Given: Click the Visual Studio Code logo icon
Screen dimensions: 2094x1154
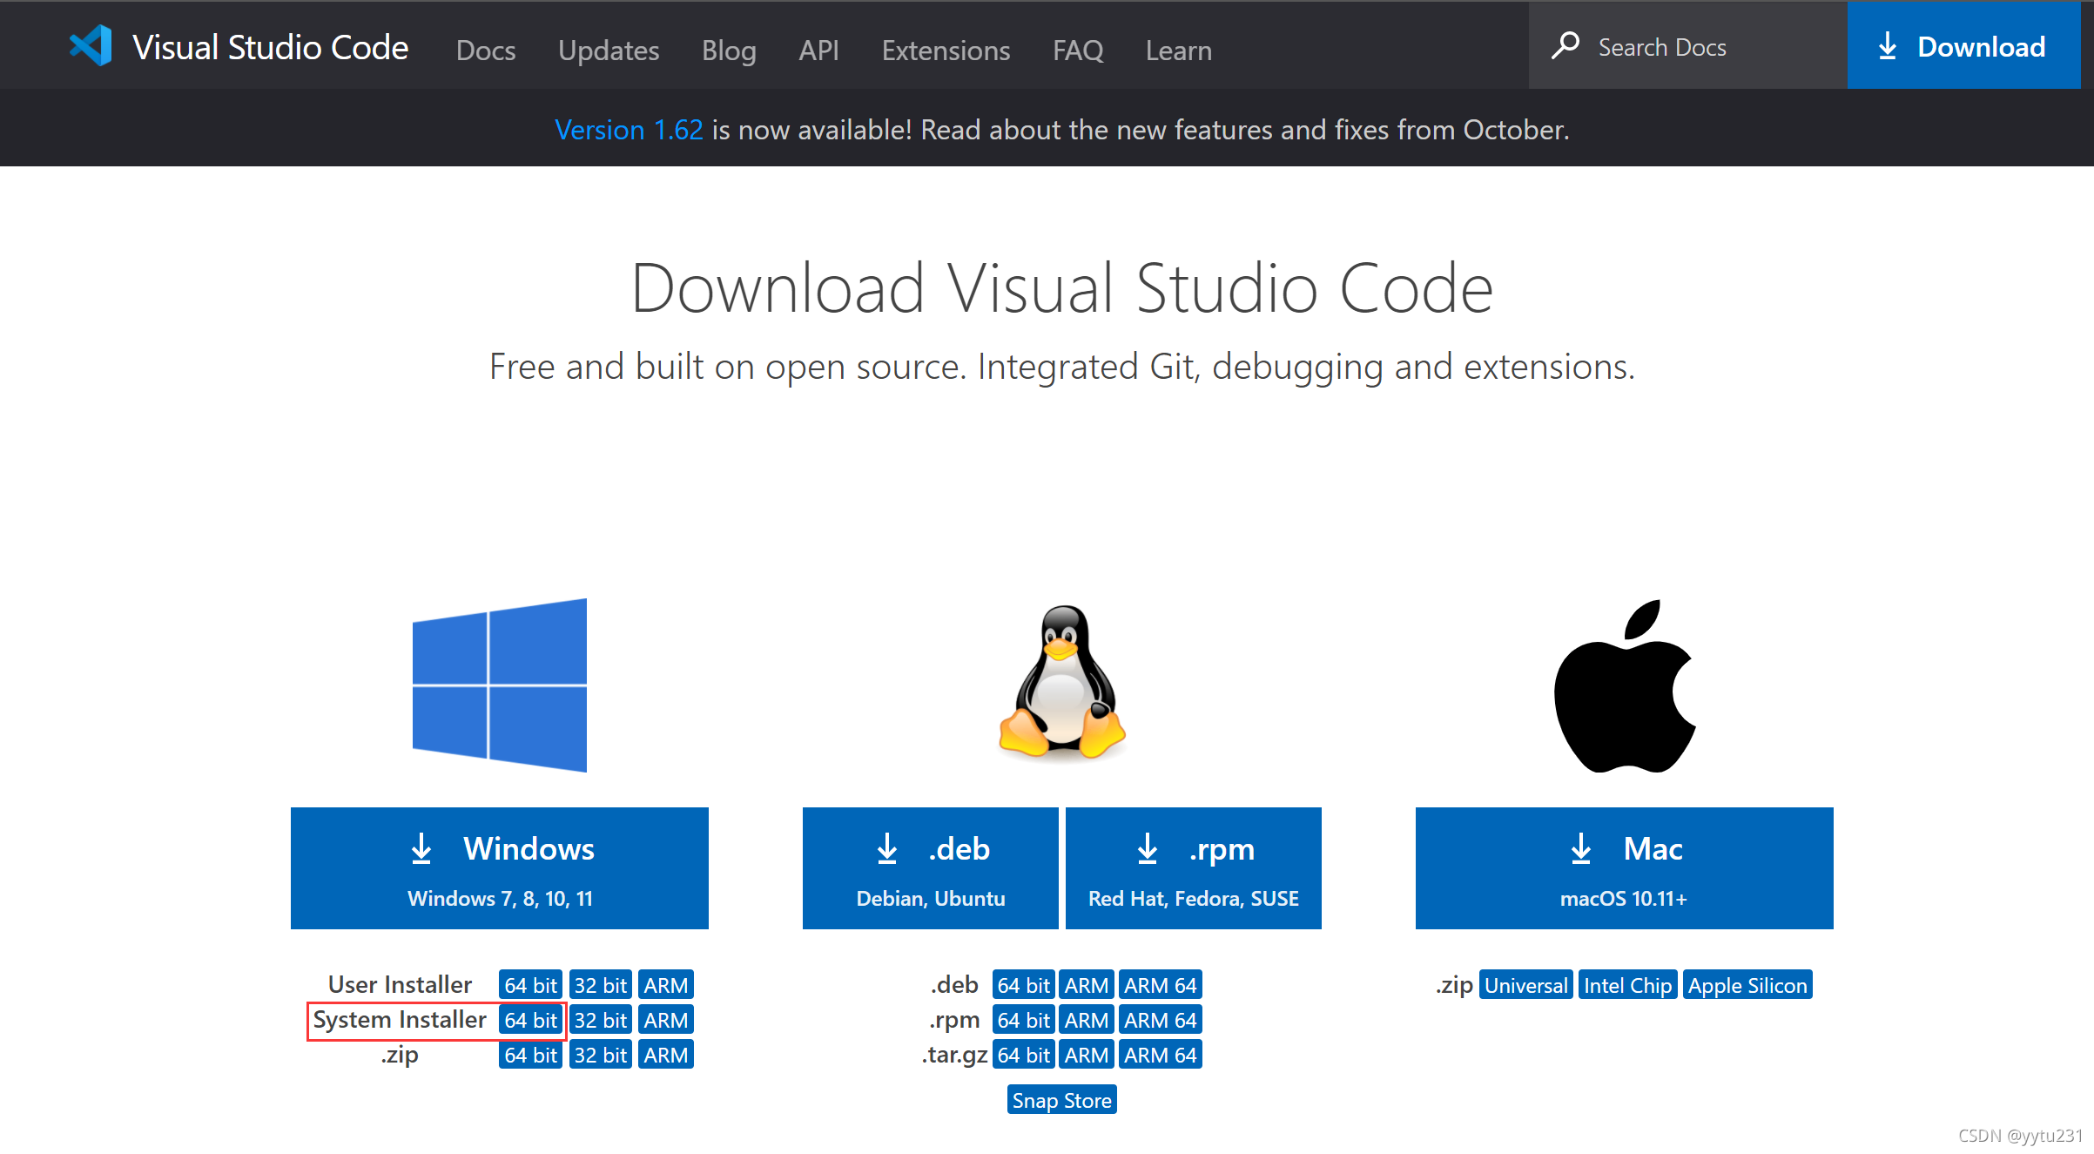Looking at the screenshot, I should point(91,46).
